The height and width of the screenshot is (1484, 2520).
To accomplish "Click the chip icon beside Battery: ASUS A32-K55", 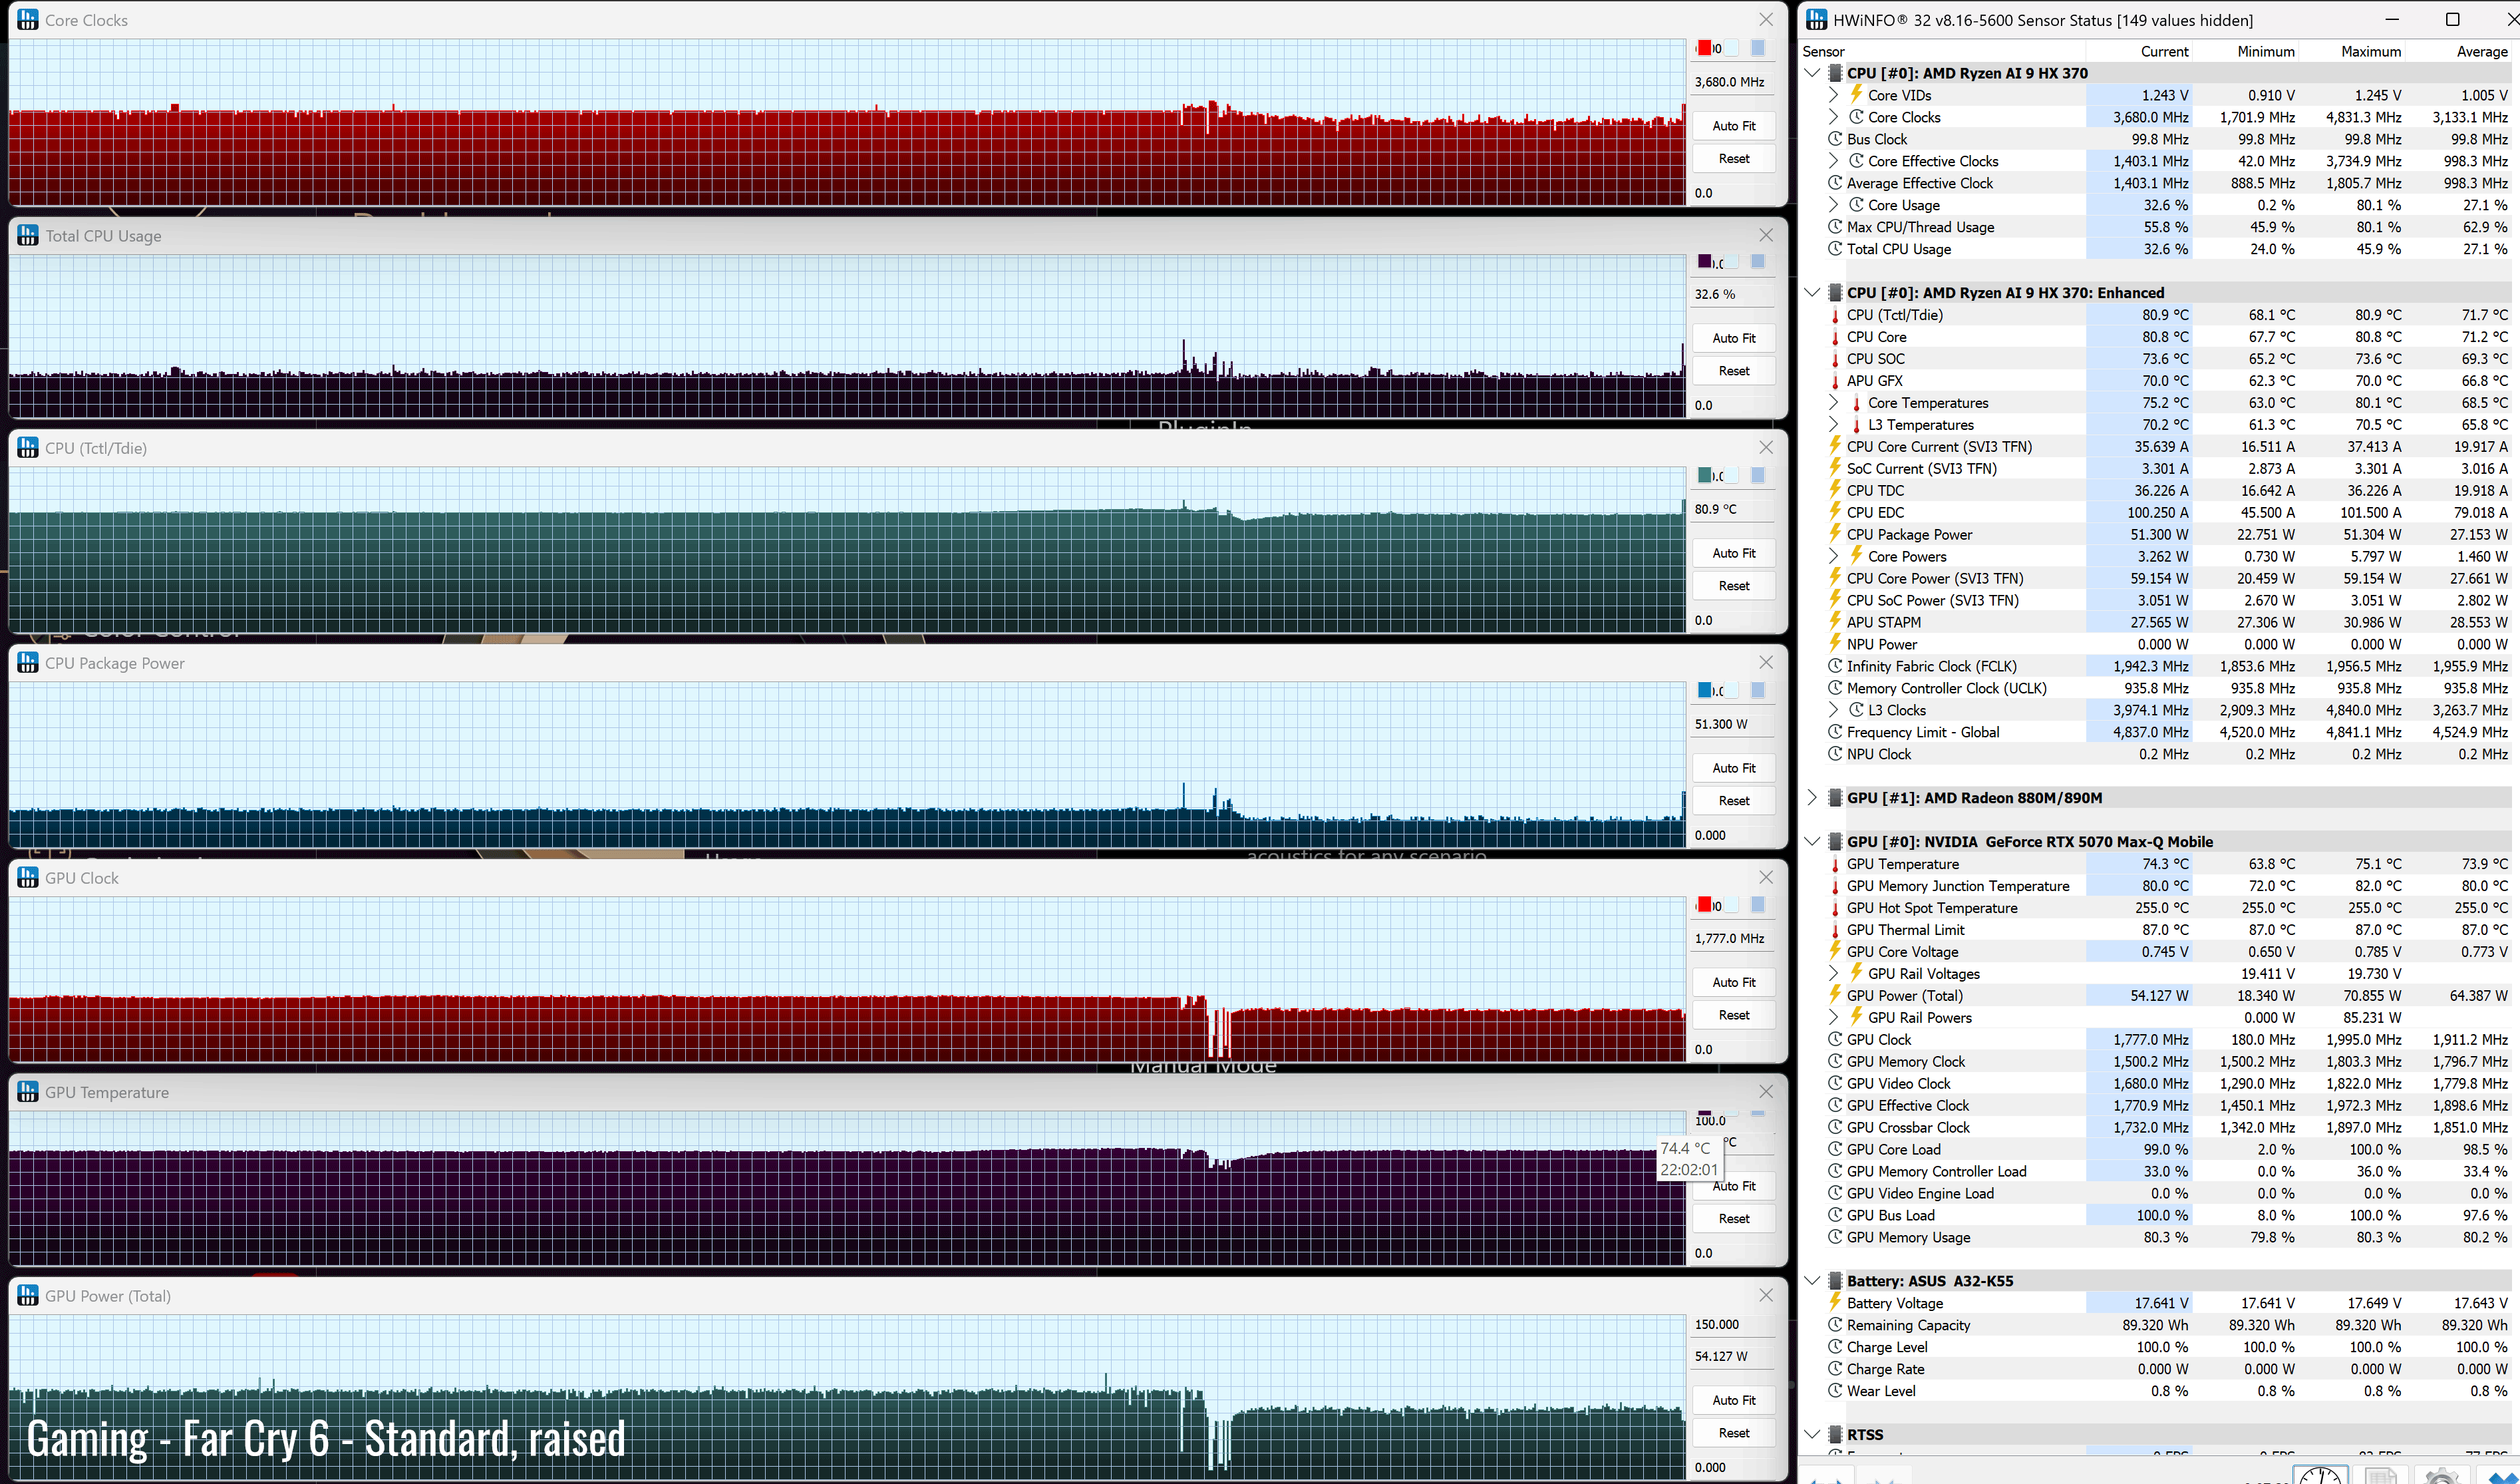I will 1835,1281.
